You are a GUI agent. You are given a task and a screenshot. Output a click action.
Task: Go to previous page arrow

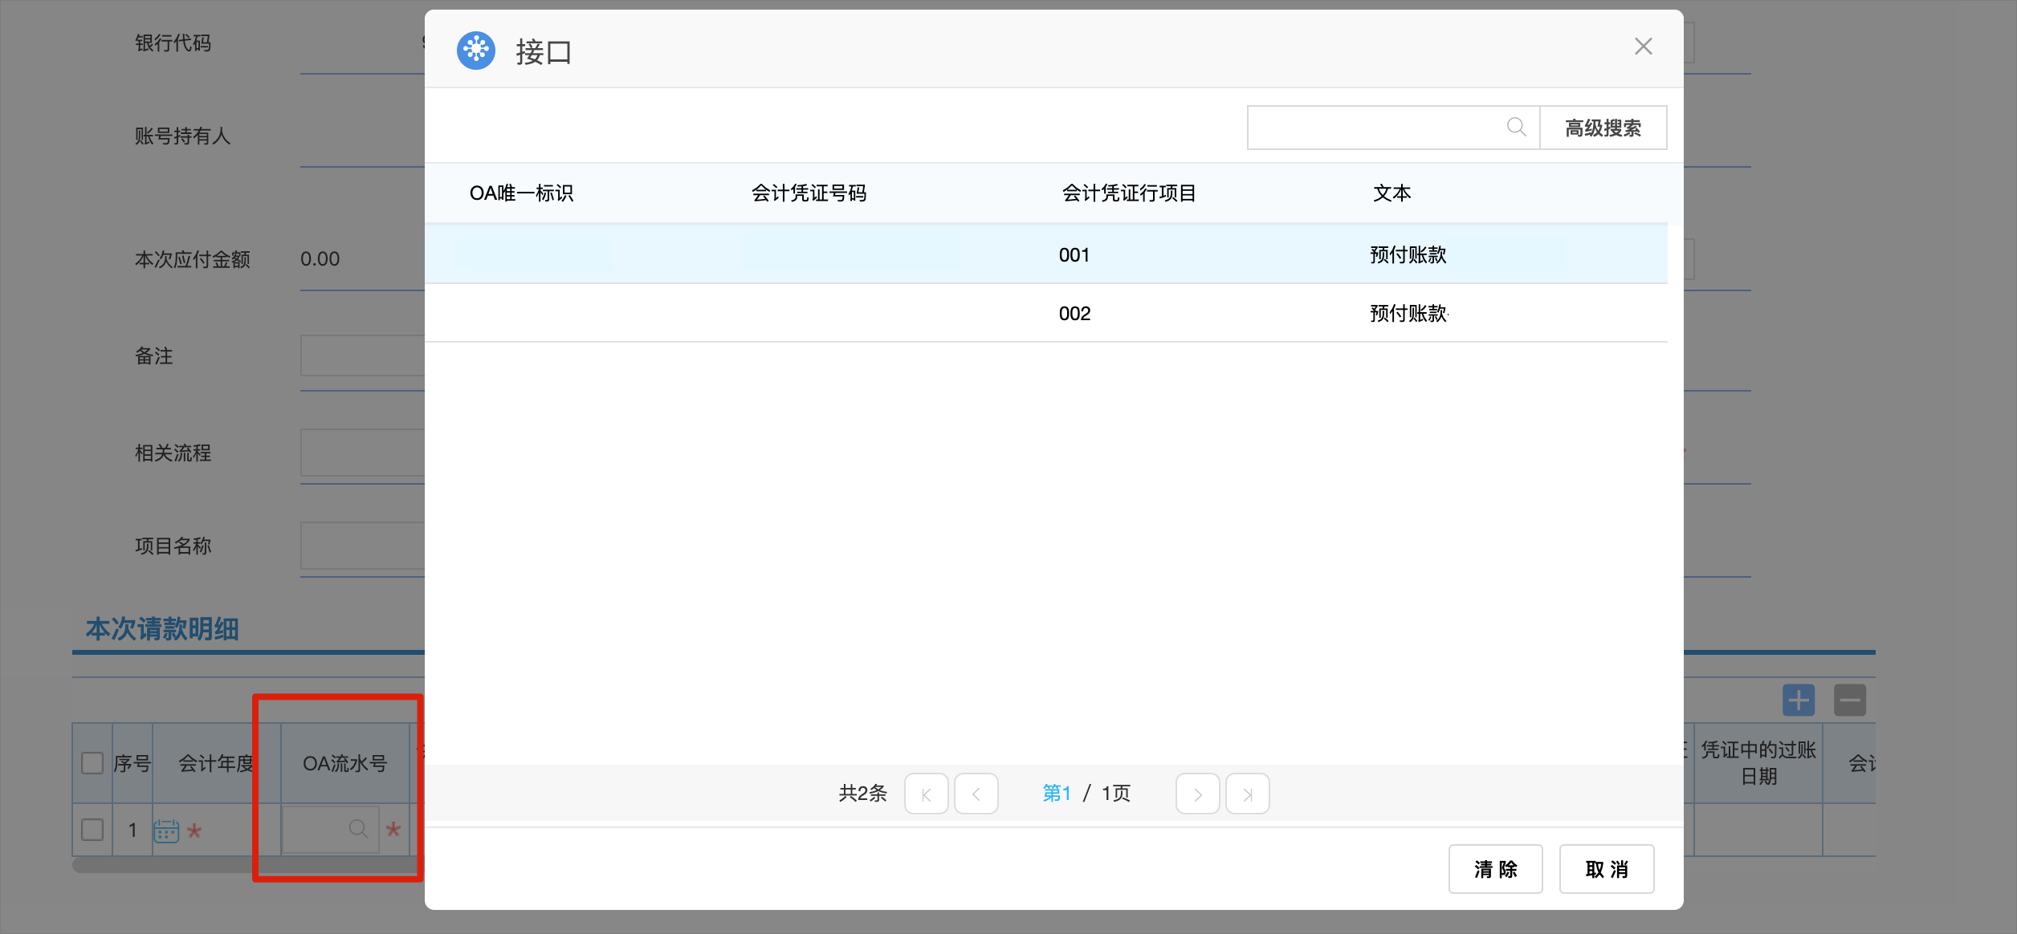pyautogui.click(x=976, y=794)
